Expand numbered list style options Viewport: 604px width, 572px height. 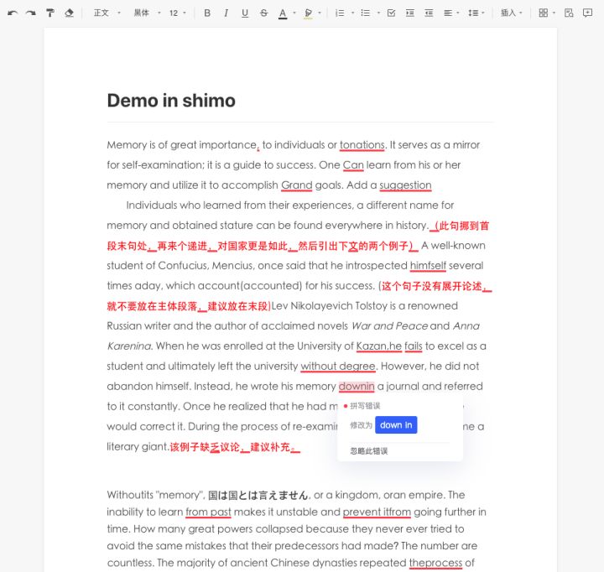pos(352,13)
